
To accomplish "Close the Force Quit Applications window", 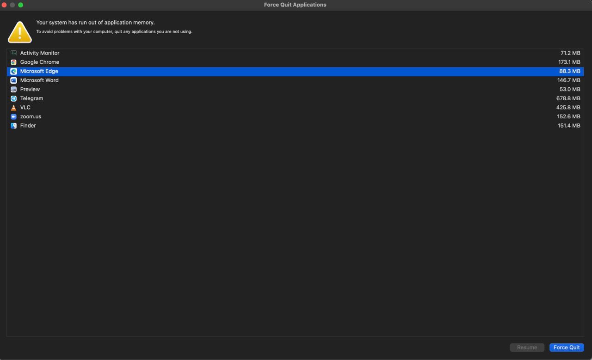I will (5, 5).
